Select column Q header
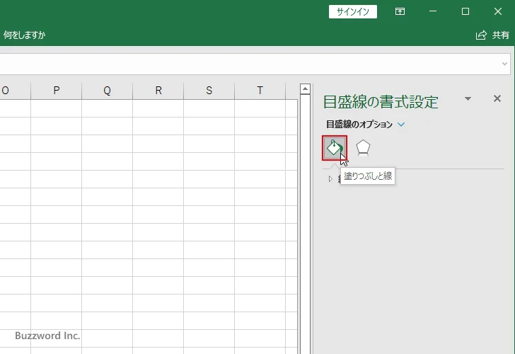Viewport: 515px width, 354px height. (x=107, y=91)
